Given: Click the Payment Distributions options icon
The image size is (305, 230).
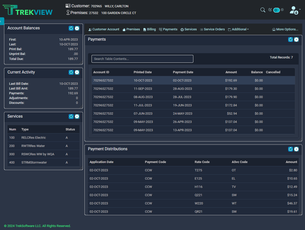Looking at the screenshot, I should click(x=296, y=149).
